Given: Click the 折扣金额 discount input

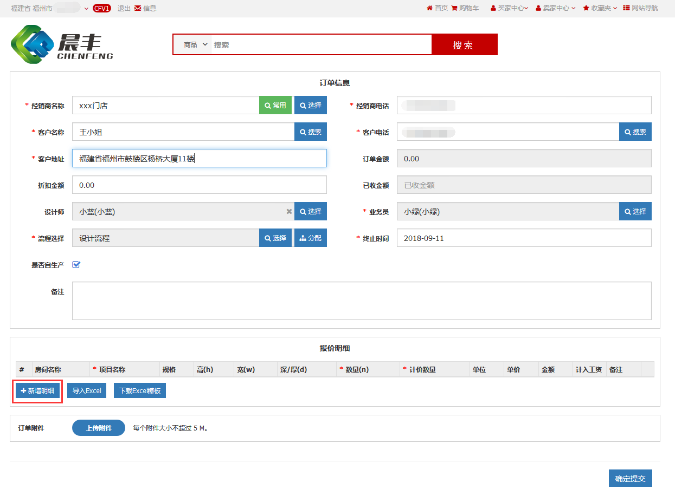Looking at the screenshot, I should [200, 185].
